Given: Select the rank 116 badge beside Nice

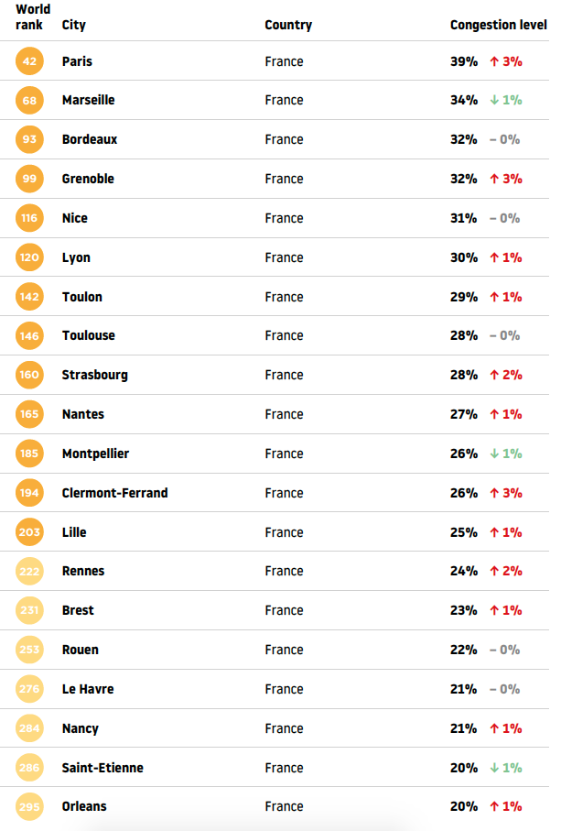Looking at the screenshot, I should tap(29, 218).
